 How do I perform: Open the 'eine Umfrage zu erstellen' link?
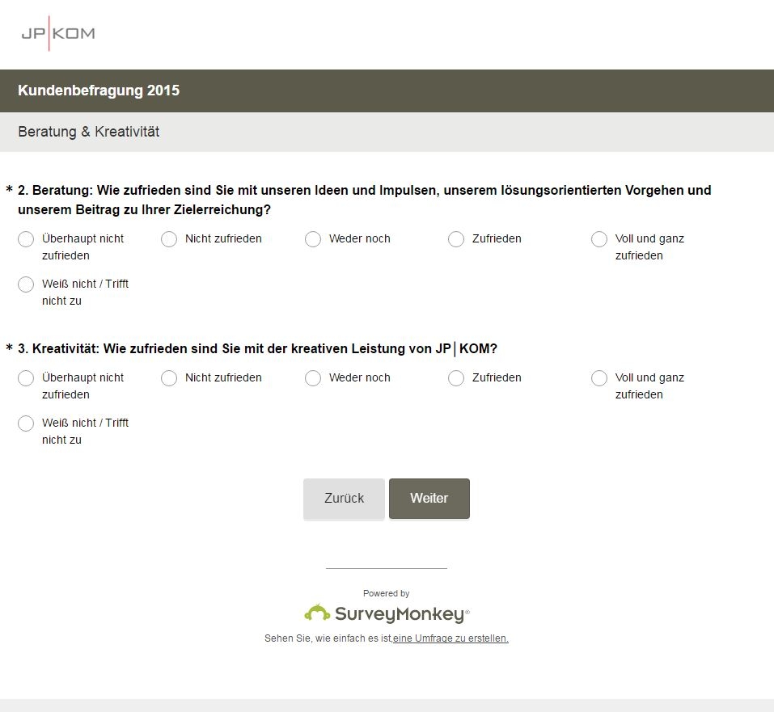pos(450,638)
